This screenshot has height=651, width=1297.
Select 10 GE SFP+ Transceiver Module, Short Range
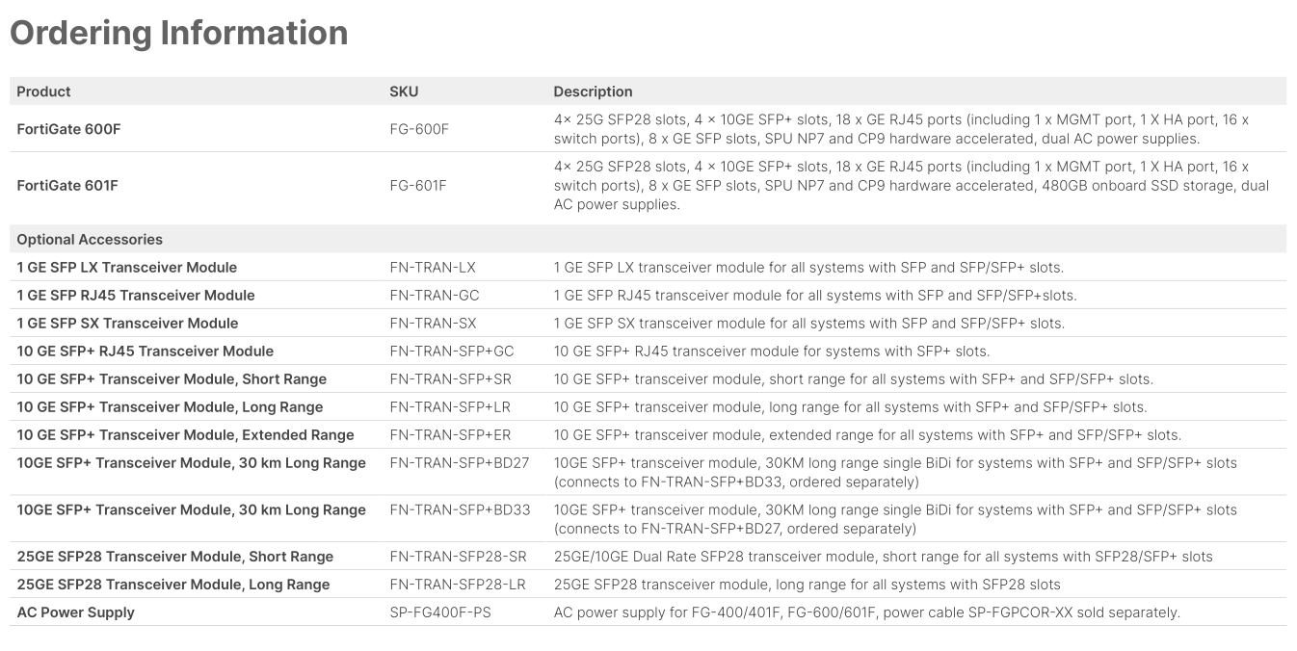[172, 378]
